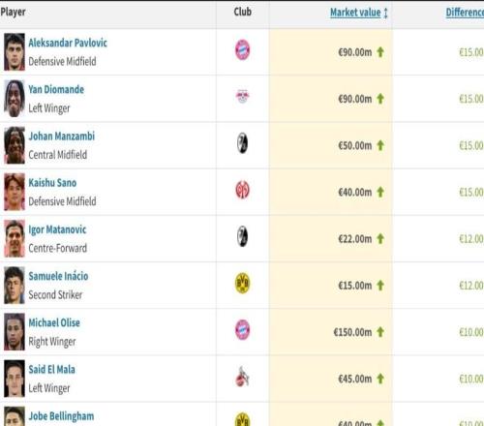
Task: Click Bayern crest in Michael Olise row
Action: click(242, 329)
